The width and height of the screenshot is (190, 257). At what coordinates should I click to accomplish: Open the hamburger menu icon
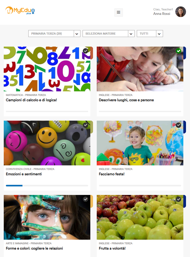click(119, 13)
